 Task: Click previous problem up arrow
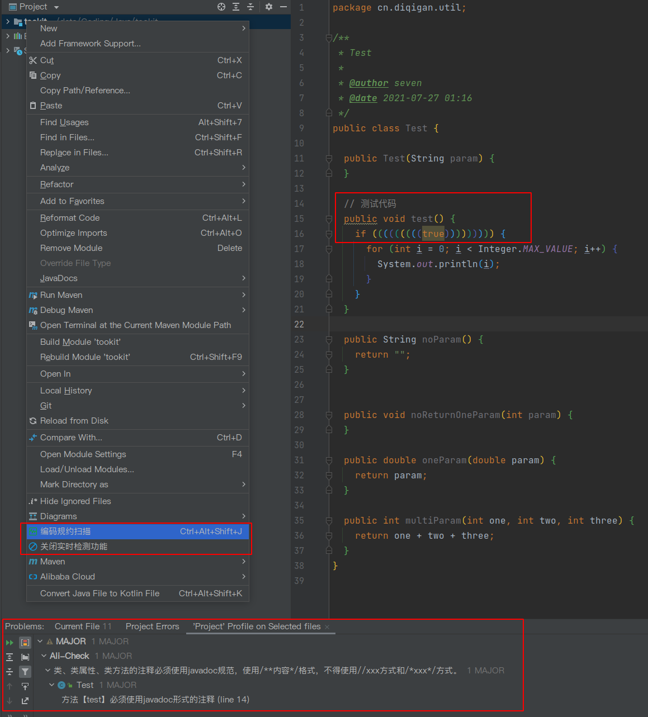[x=10, y=686]
